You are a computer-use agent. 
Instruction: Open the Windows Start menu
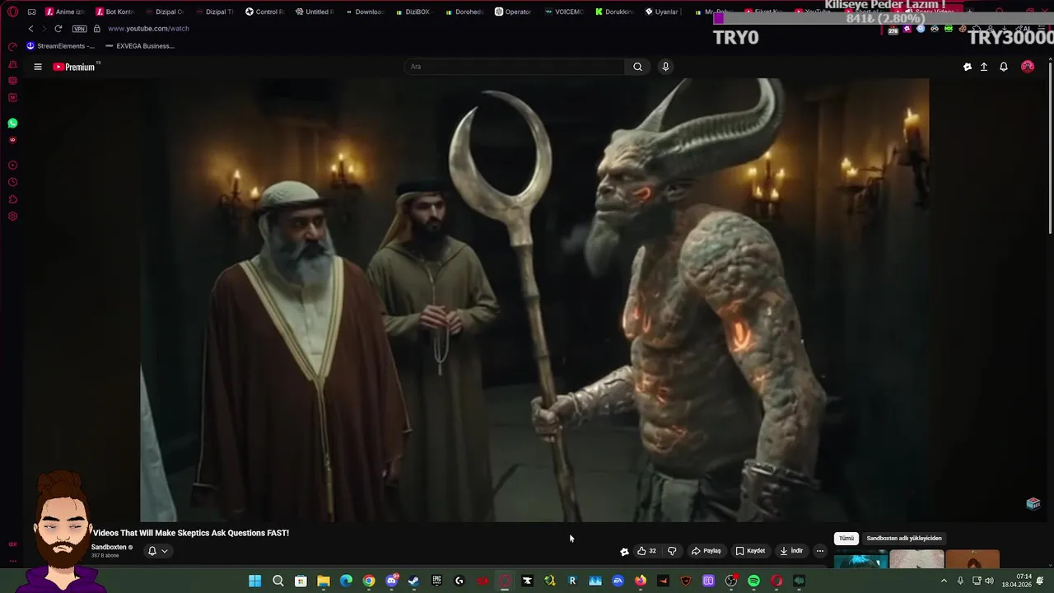[255, 581]
